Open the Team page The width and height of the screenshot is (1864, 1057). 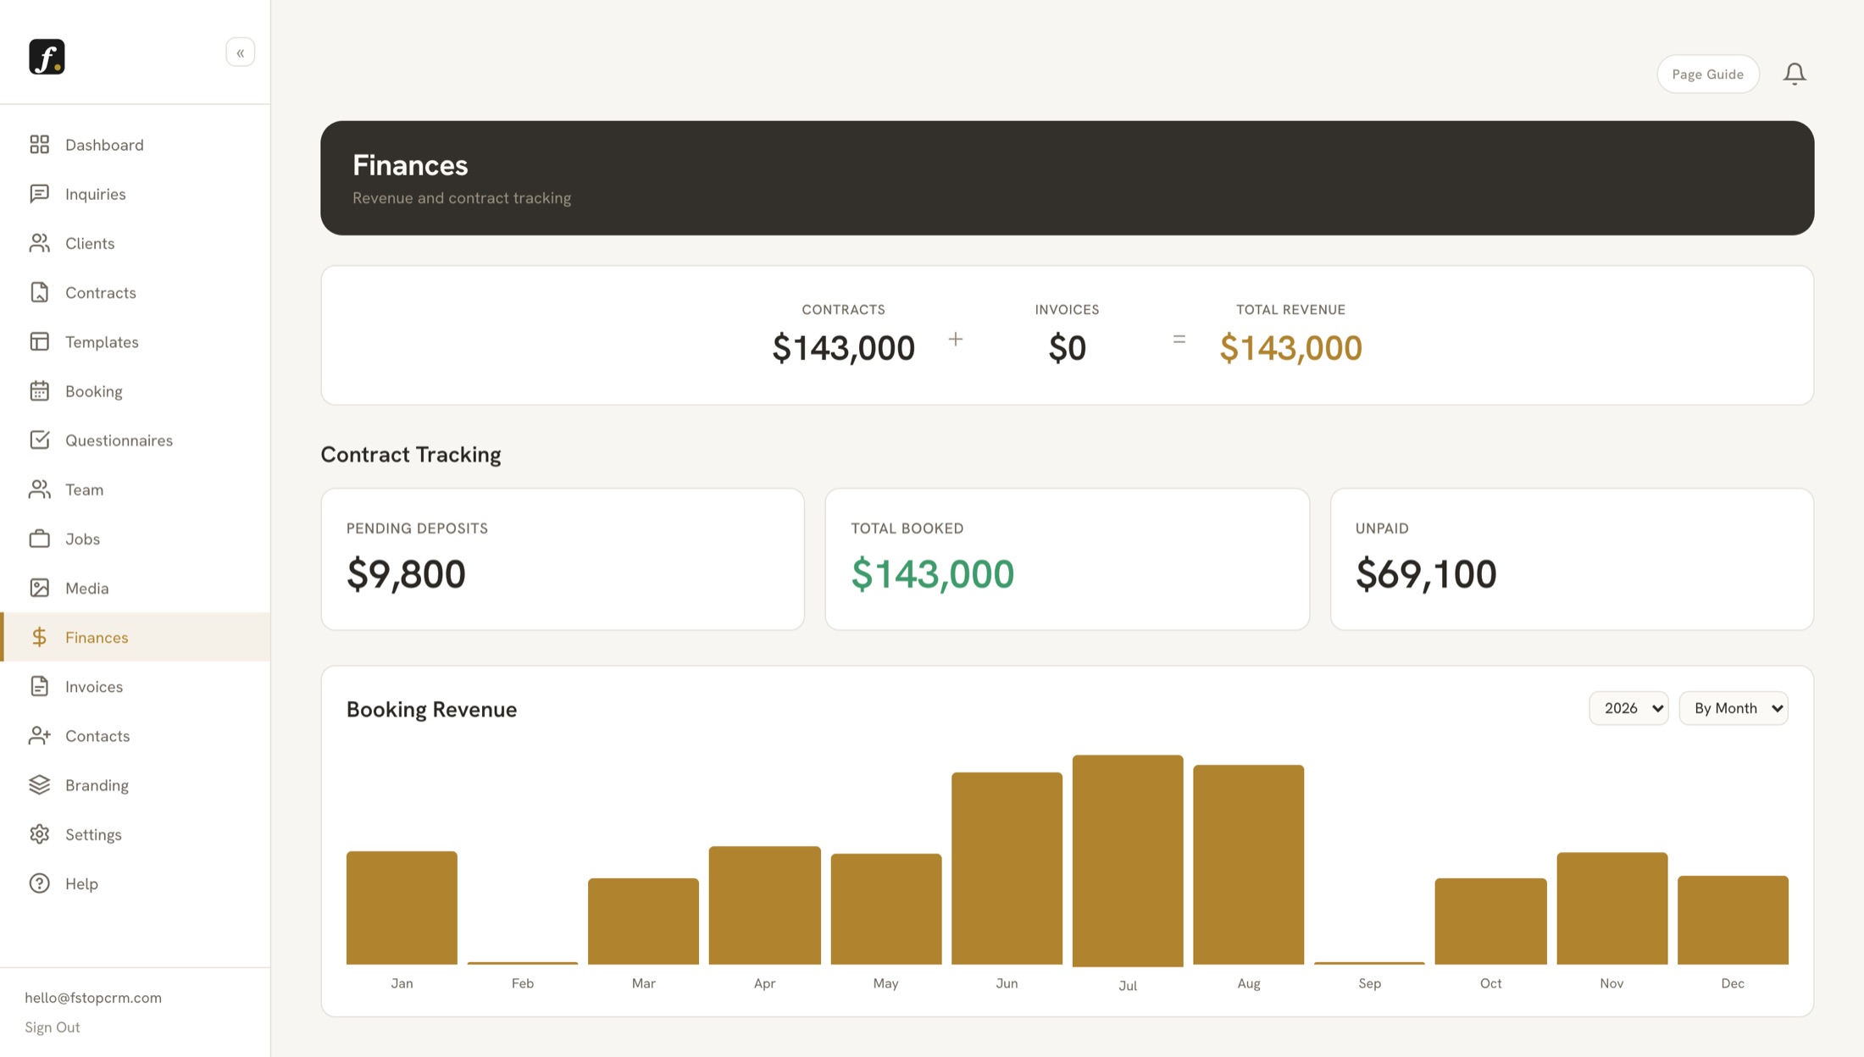[x=136, y=490]
